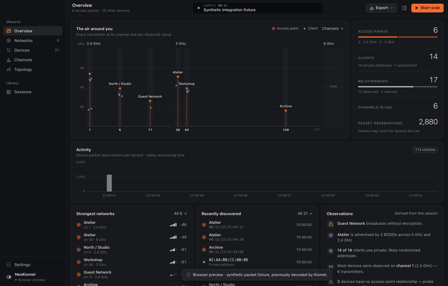Image resolution: width=448 pixels, height=286 pixels.
Task: Click the Settings sliders icon
Action: click(x=9, y=265)
